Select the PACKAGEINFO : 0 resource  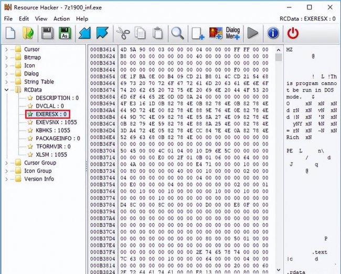tap(58, 138)
